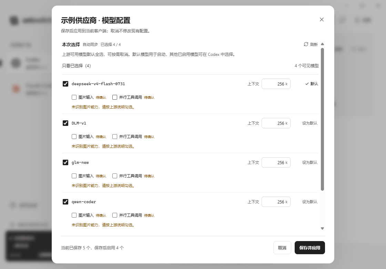Click 待确认 tag beside qwen-coder 并行工具调用
The image size is (386, 269).
(149, 216)
